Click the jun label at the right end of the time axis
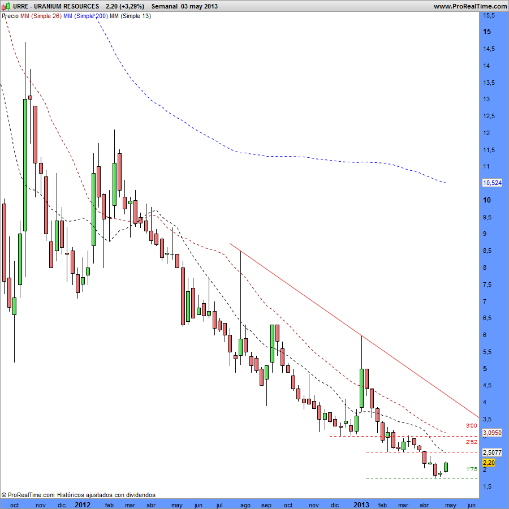Viewport: 509px width, 509px height. click(471, 505)
